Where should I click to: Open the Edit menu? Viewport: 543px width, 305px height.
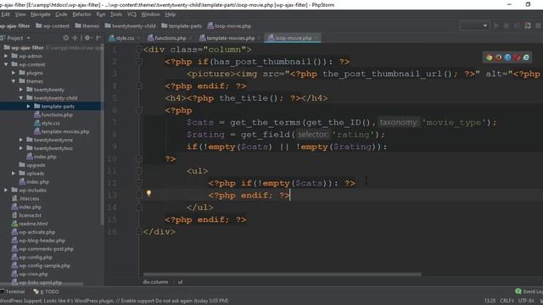5,14
